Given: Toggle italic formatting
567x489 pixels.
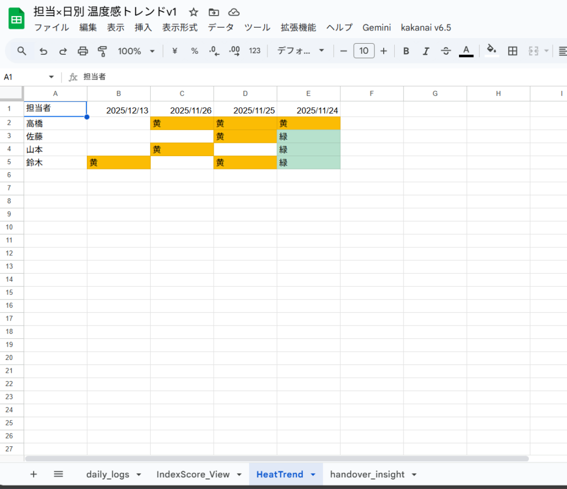Looking at the screenshot, I should [426, 51].
